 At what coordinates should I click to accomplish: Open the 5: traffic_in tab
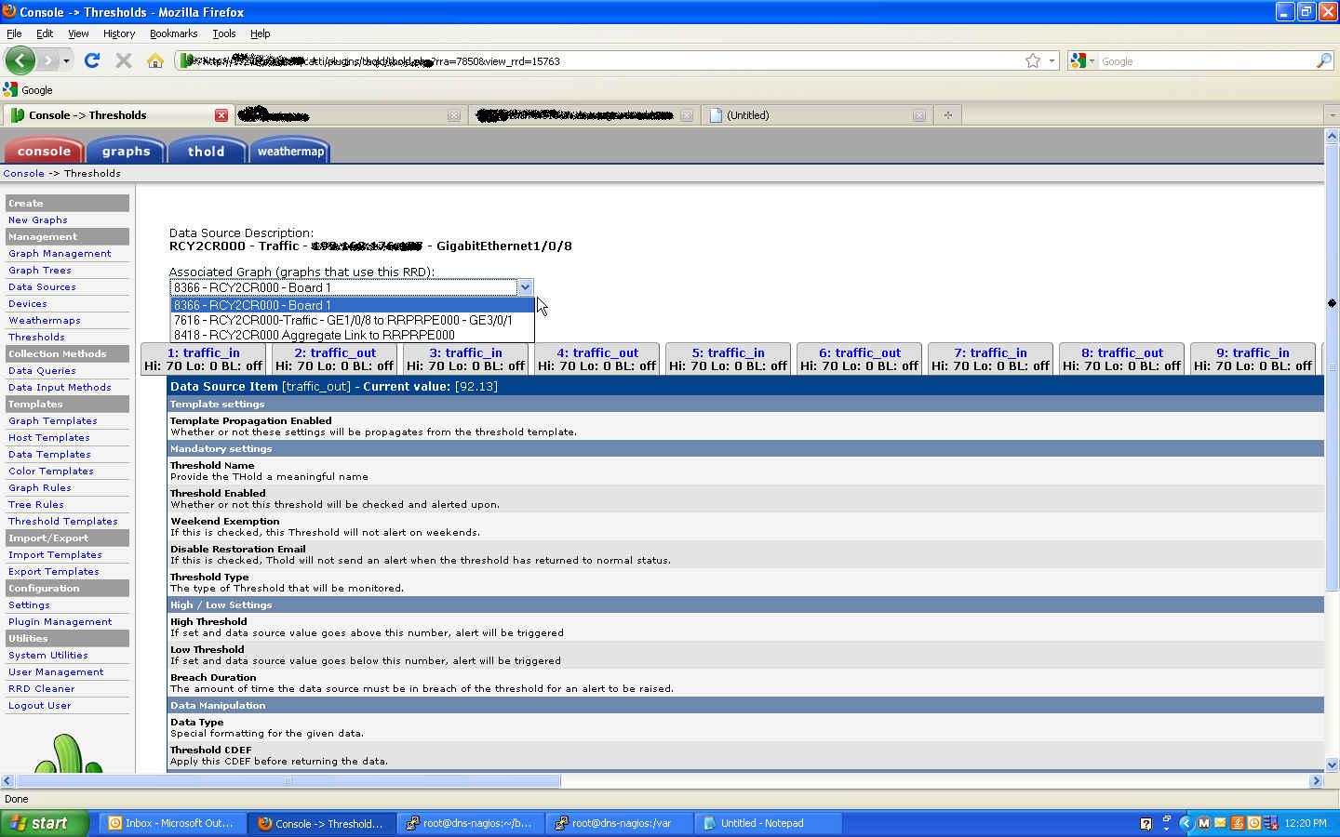728,359
